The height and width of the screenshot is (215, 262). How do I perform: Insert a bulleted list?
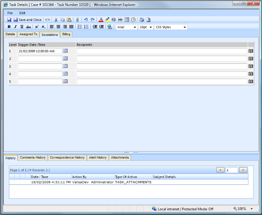pos(80,27)
